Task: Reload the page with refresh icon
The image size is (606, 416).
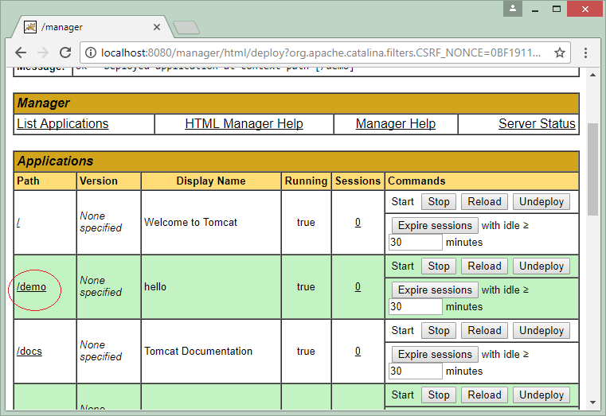Action: (65, 52)
